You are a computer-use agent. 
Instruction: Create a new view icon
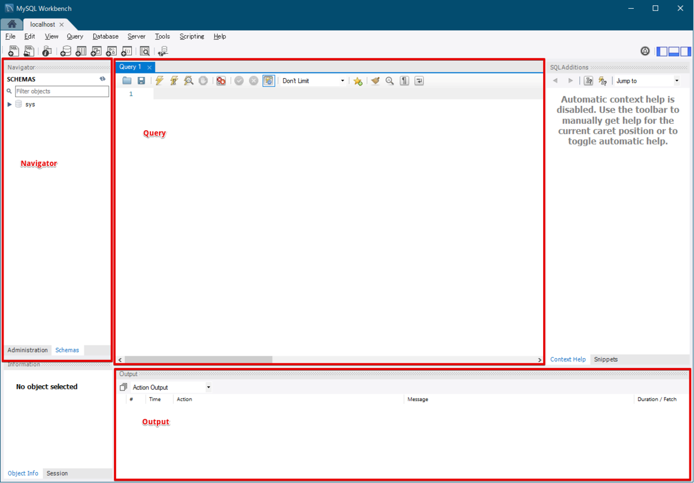coord(96,51)
